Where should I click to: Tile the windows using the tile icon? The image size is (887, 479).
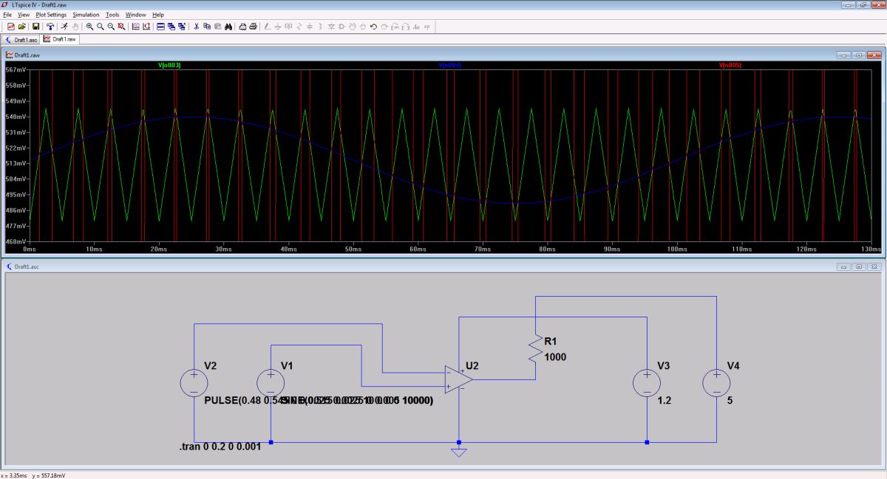click(x=160, y=27)
